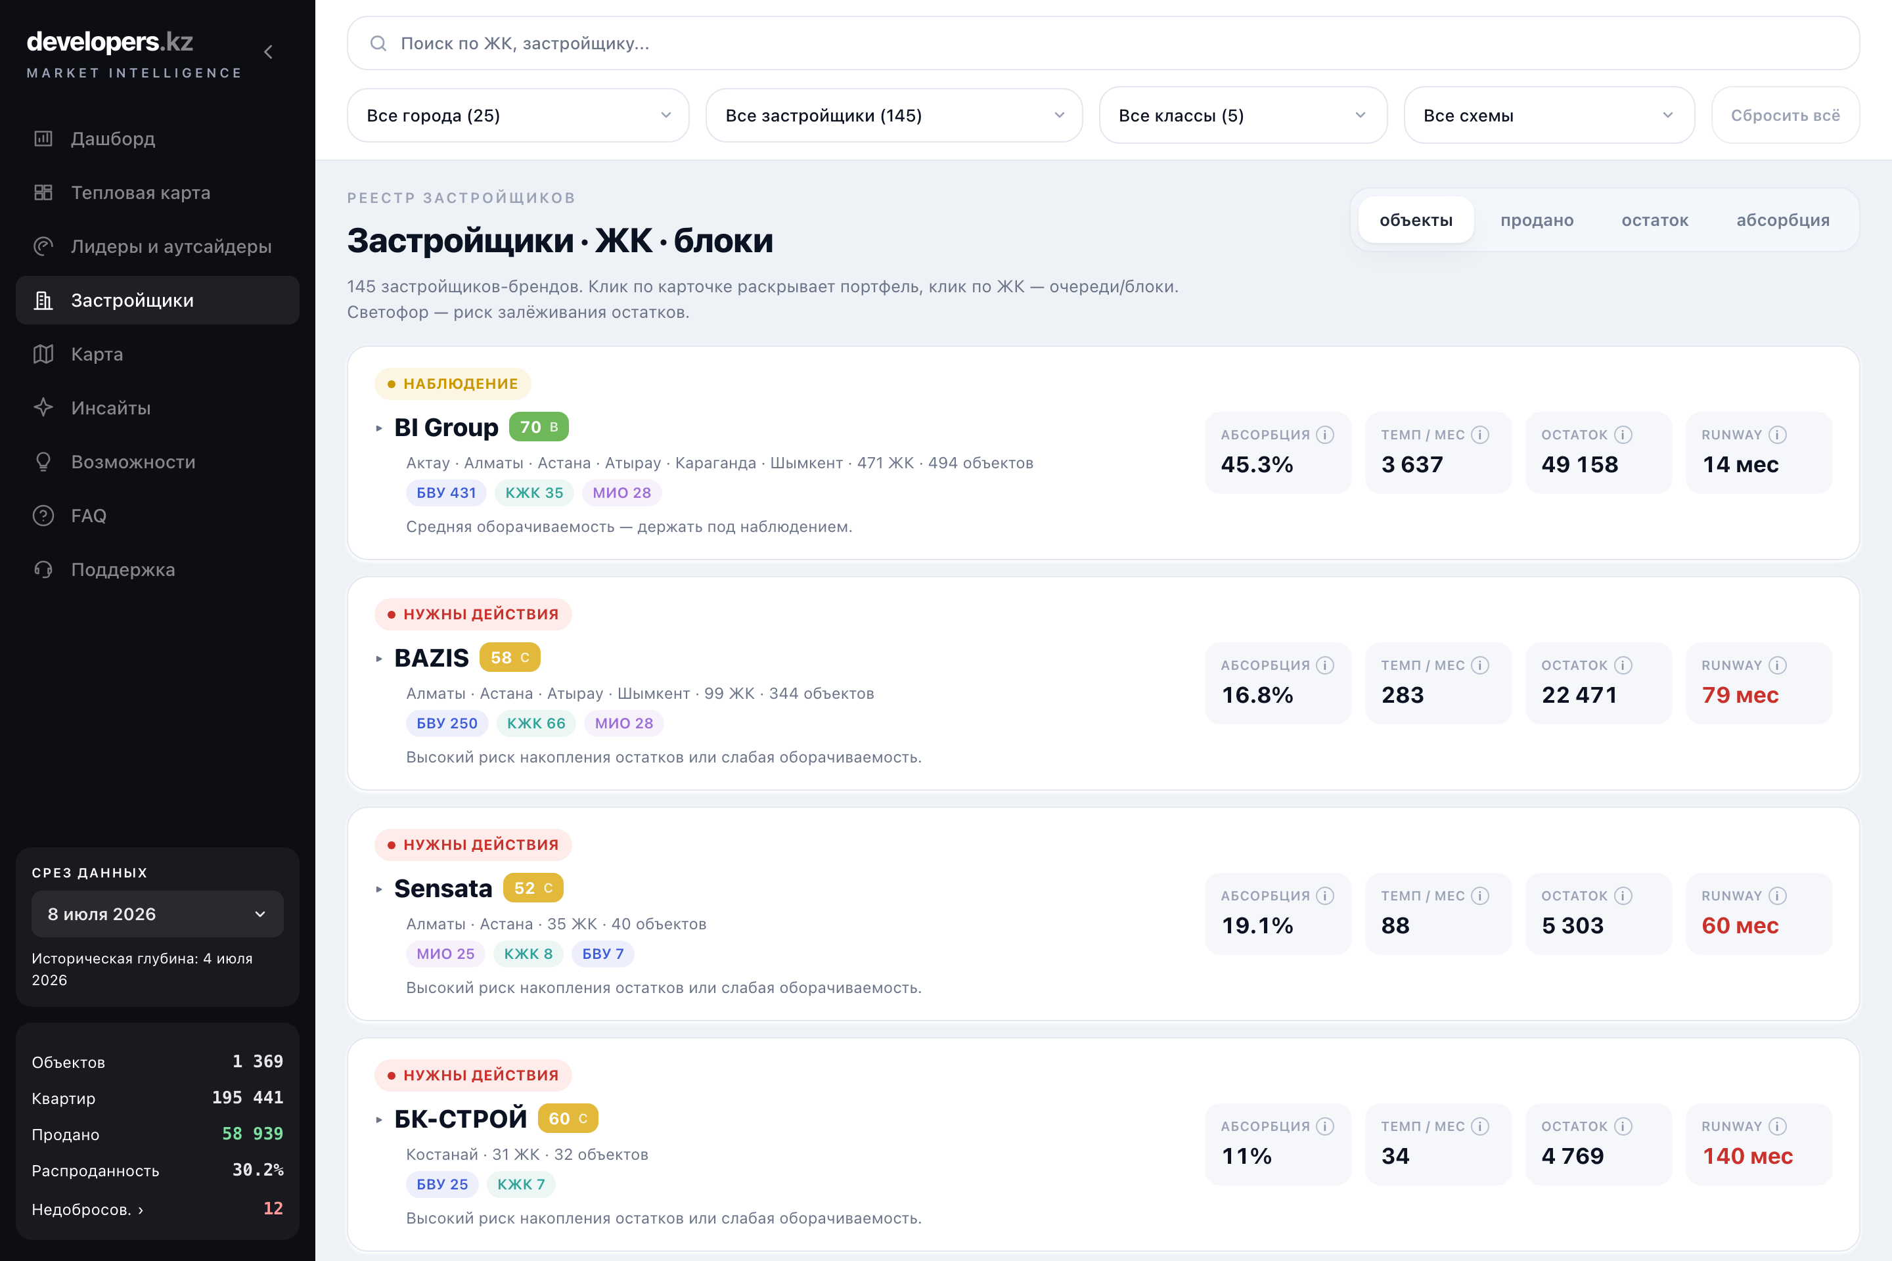This screenshot has height=1261, width=1892.
Task: Click the МИО 25 tag for Sensata
Action: (445, 954)
